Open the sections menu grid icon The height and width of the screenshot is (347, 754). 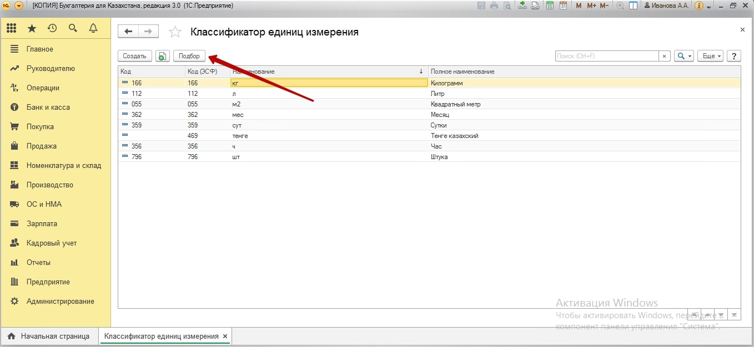pyautogui.click(x=12, y=28)
